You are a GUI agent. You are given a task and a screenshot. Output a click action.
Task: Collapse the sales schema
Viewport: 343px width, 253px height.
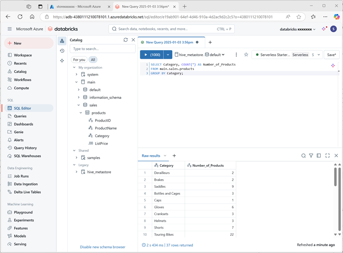pos(78,105)
